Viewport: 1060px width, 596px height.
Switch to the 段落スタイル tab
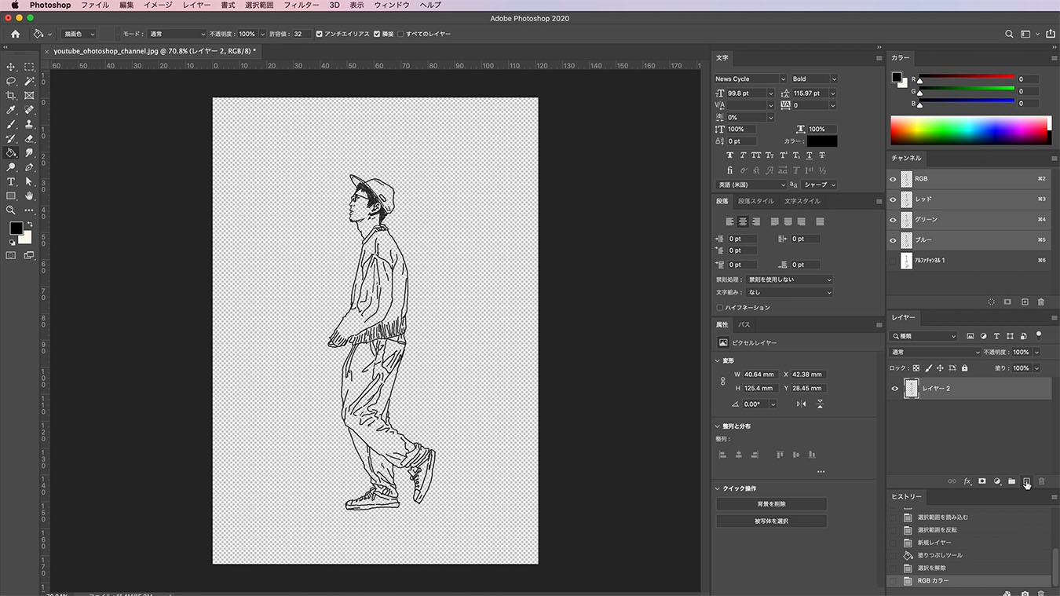(x=755, y=201)
